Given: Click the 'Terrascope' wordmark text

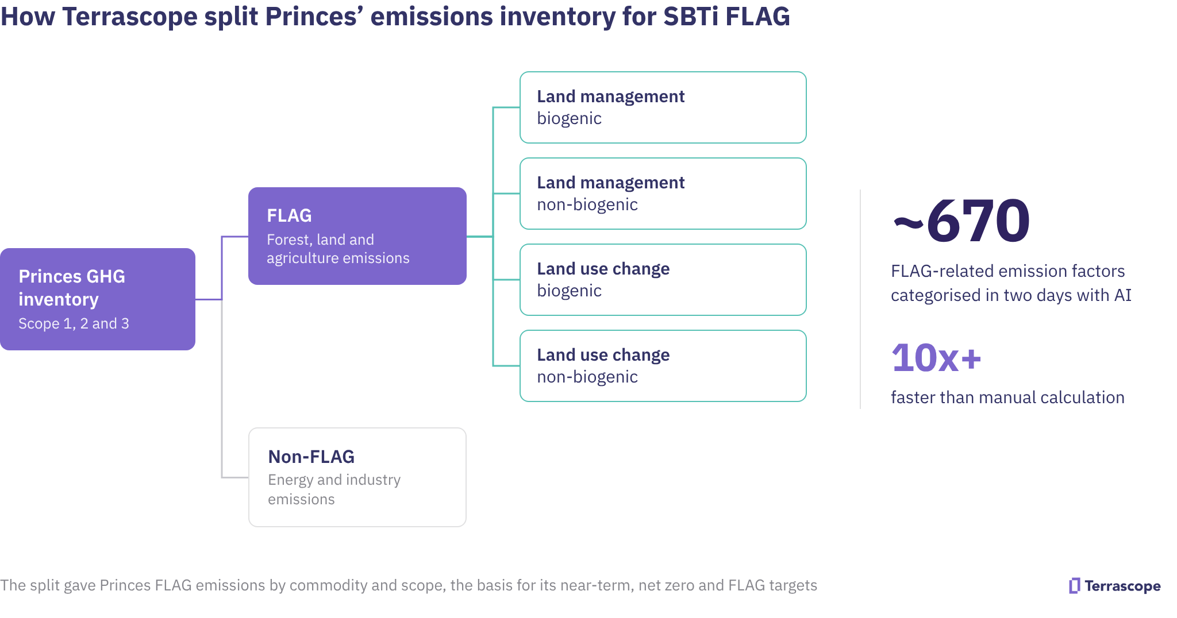Looking at the screenshot, I should (1122, 586).
